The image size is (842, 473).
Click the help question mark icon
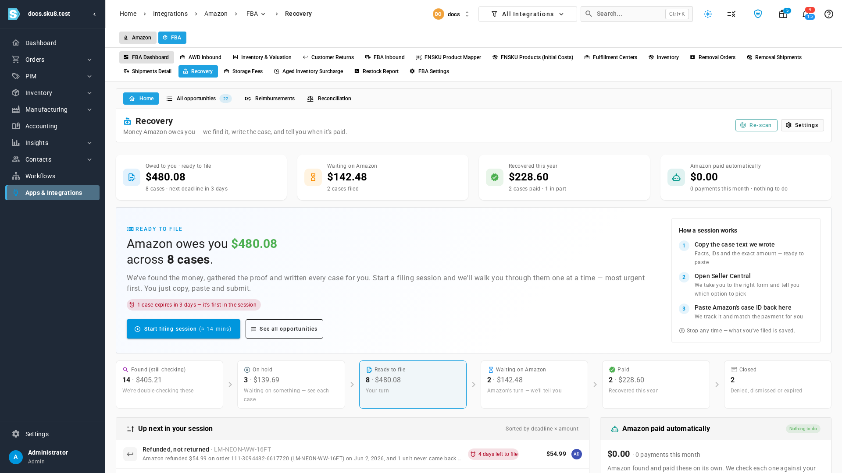click(x=829, y=14)
